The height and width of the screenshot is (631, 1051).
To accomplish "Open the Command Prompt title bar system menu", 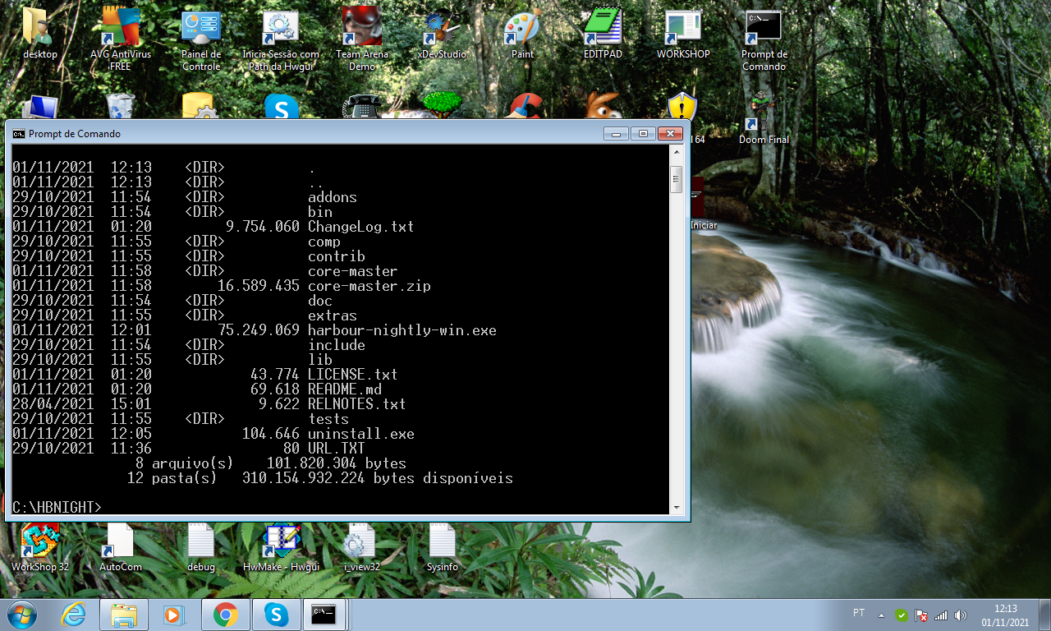I will 18,134.
